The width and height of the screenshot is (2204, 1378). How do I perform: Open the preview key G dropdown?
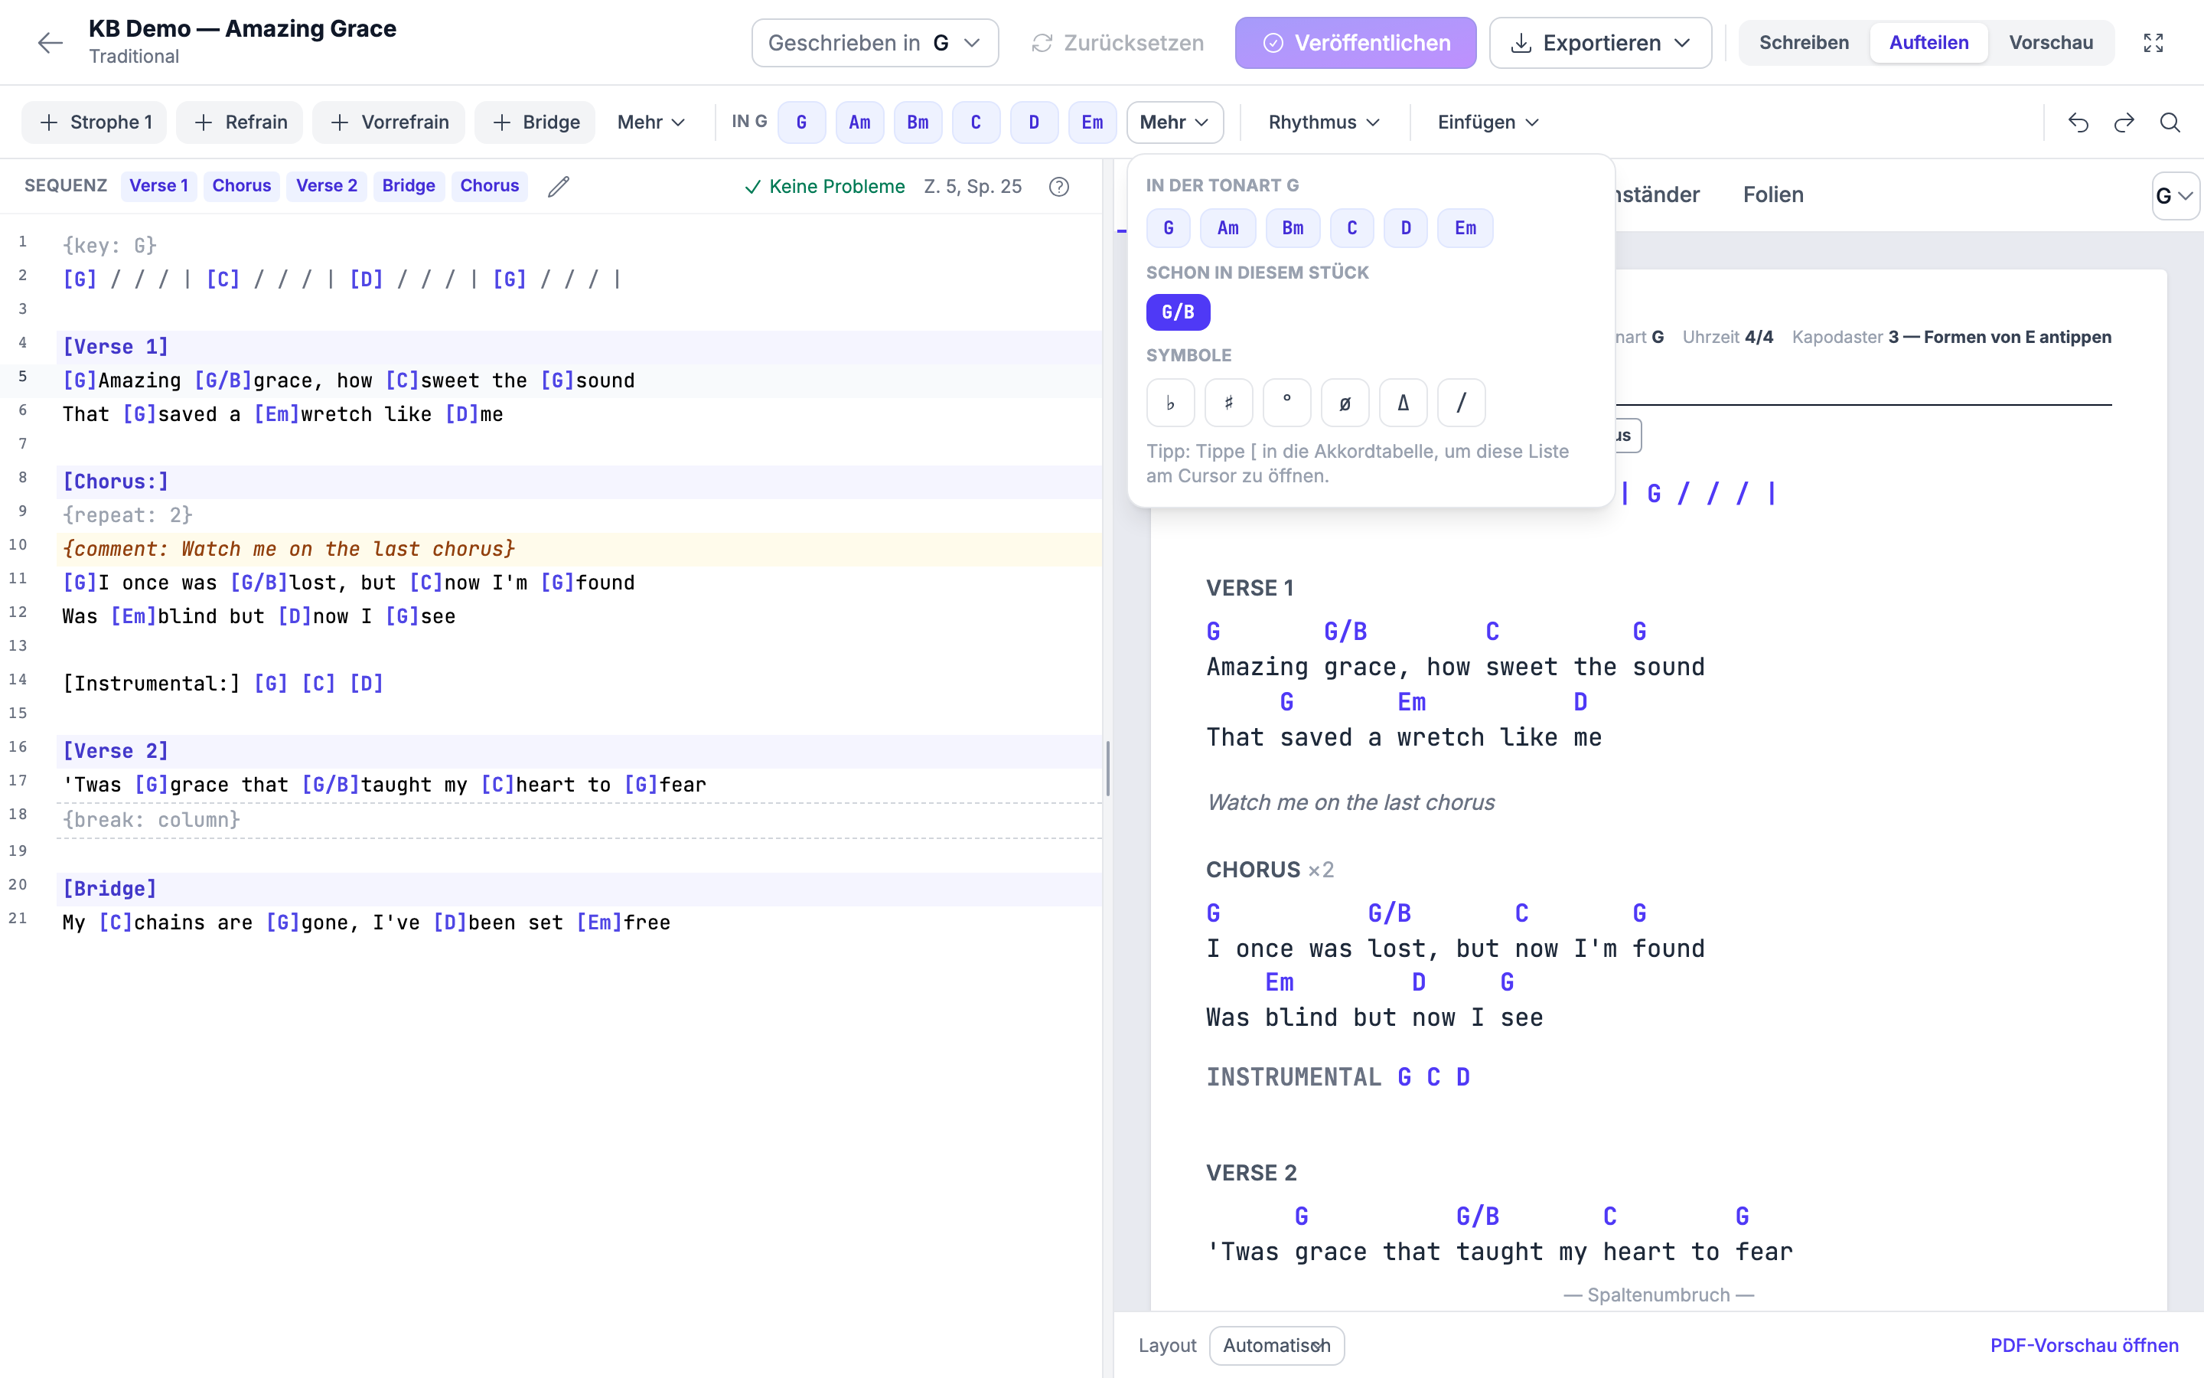tap(2174, 196)
